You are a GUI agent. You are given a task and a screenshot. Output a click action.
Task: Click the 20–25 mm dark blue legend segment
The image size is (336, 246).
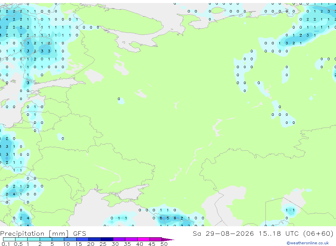click(x=94, y=239)
